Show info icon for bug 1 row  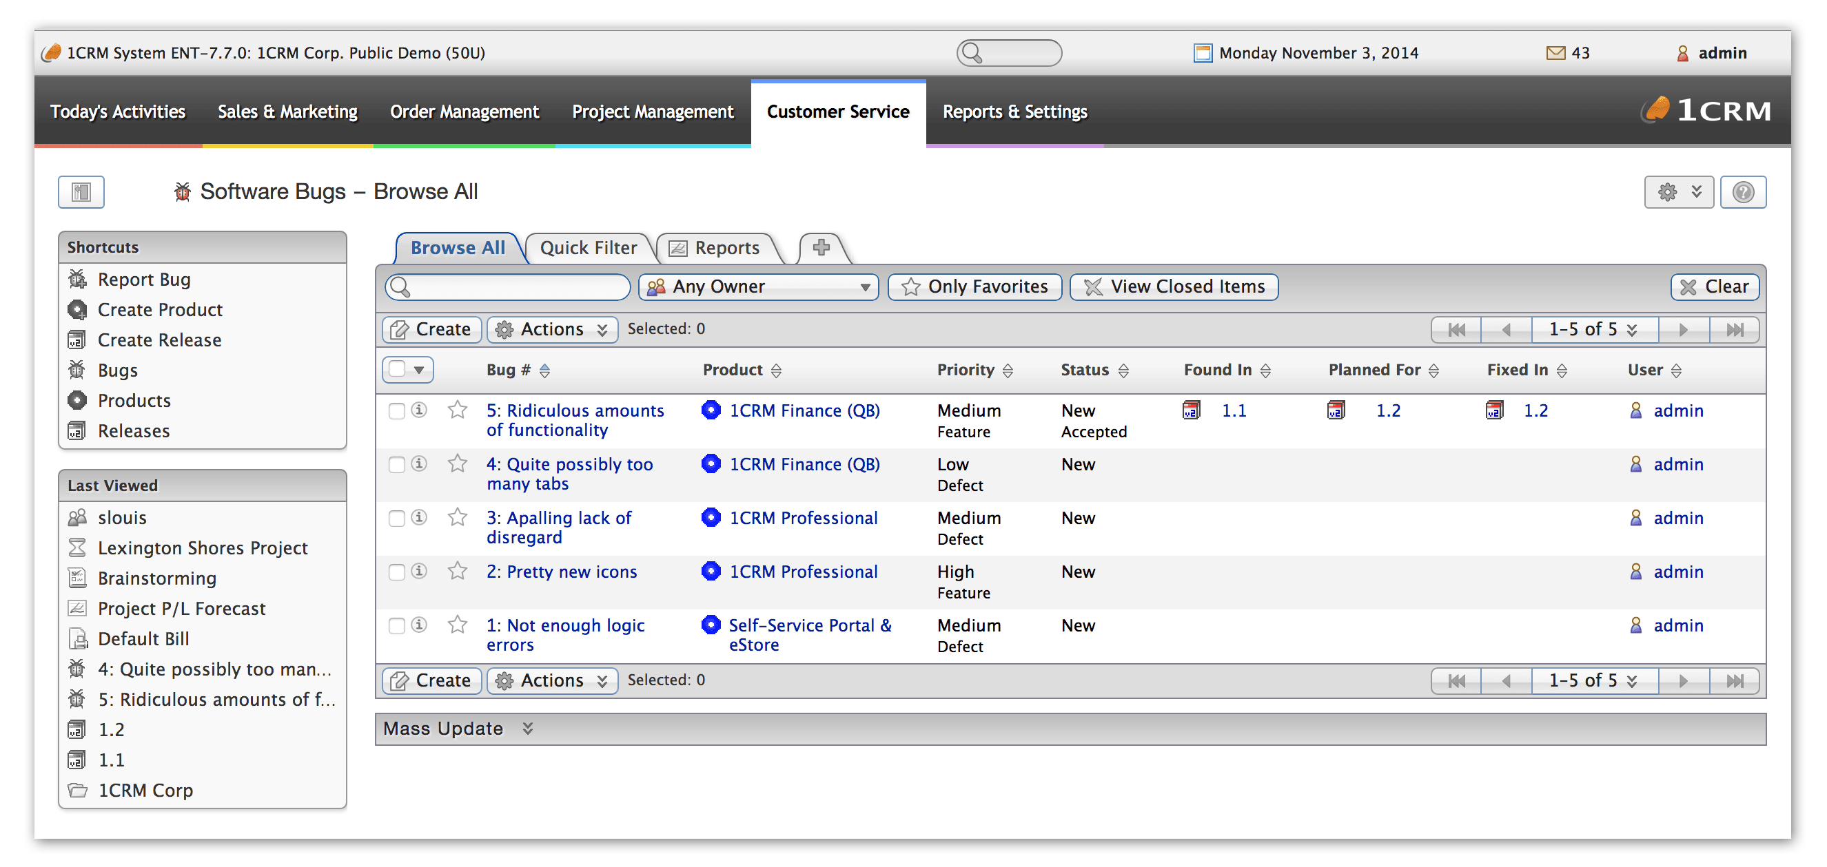coord(419,625)
